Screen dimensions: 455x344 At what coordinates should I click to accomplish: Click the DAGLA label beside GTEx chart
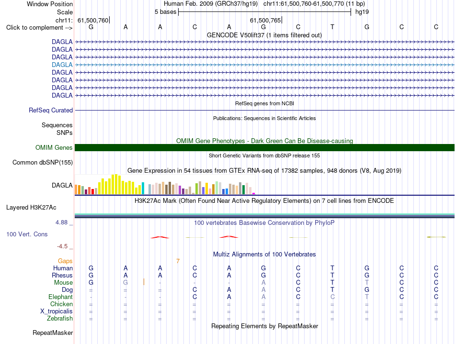[62, 185]
